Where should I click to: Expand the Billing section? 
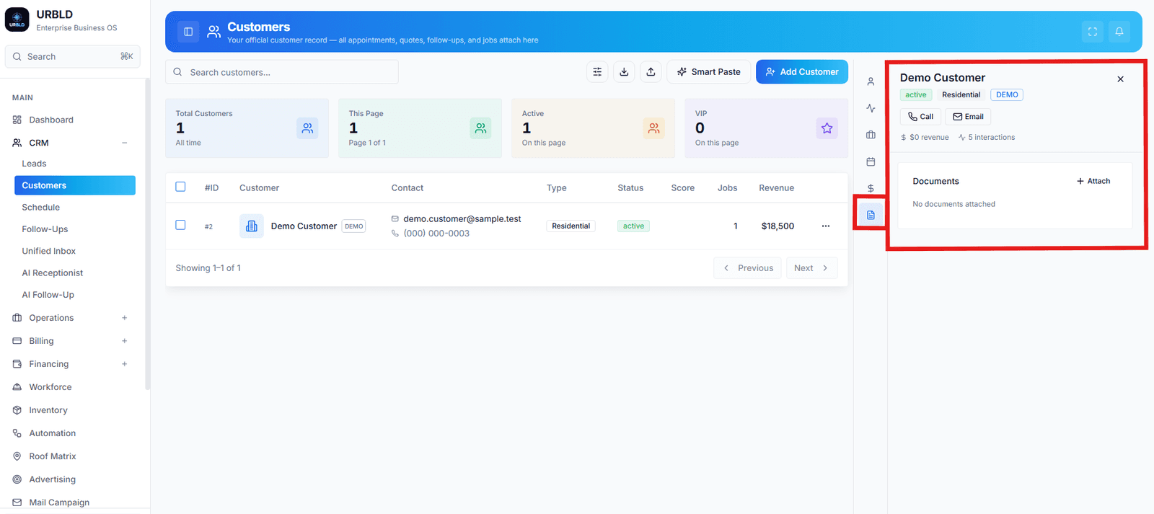pos(124,341)
